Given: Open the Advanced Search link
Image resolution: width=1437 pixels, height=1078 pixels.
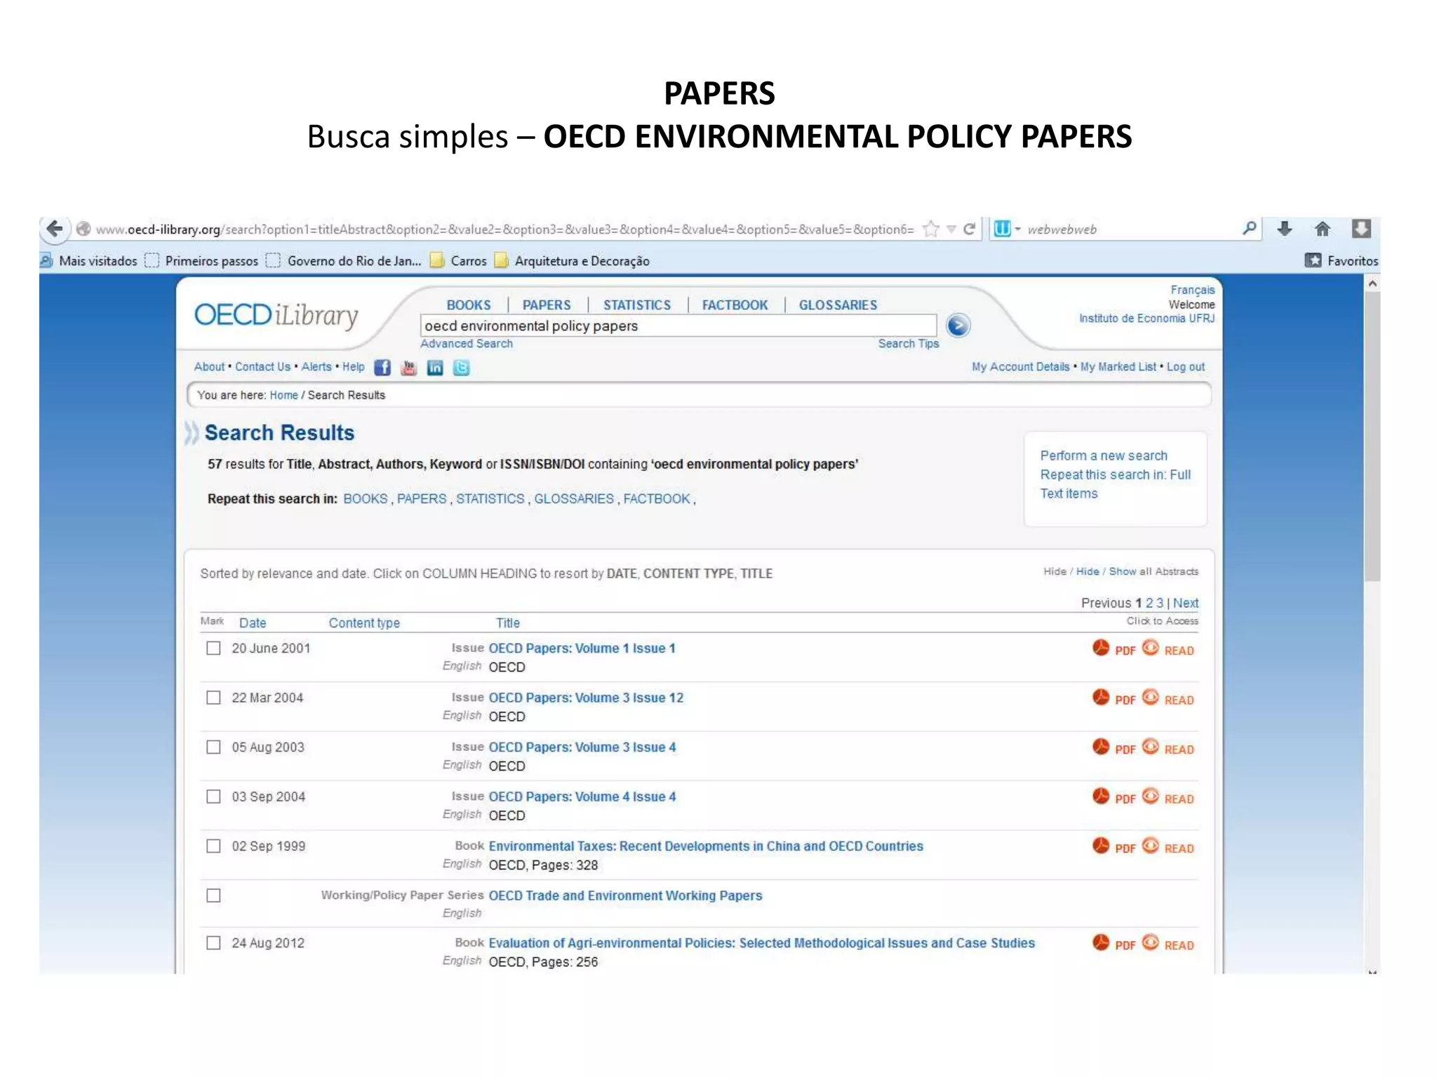Looking at the screenshot, I should [x=467, y=343].
